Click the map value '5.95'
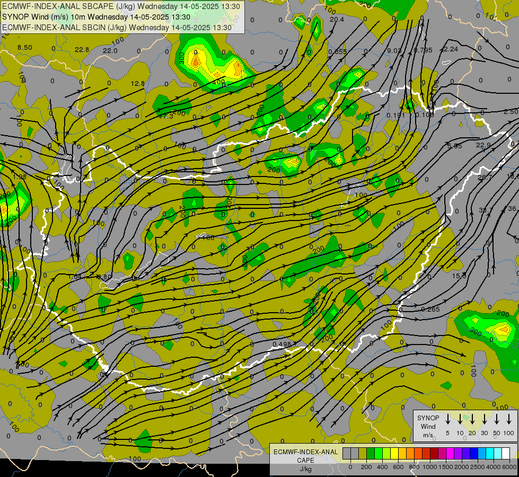 click(455, 146)
